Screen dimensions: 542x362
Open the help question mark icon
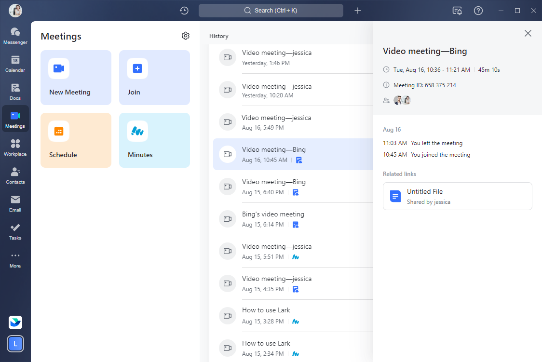click(478, 11)
